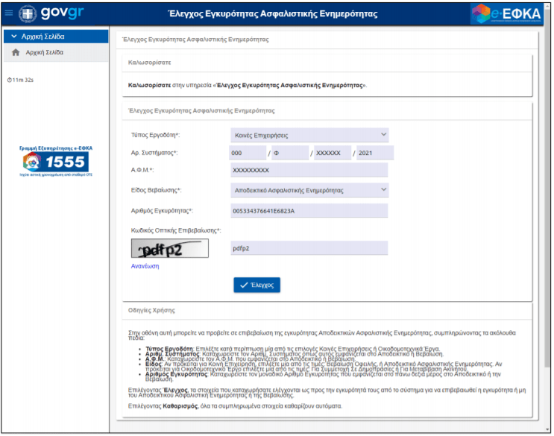The image size is (554, 436).
Task: Click the session timer 11m 32s
Action: pos(20,80)
